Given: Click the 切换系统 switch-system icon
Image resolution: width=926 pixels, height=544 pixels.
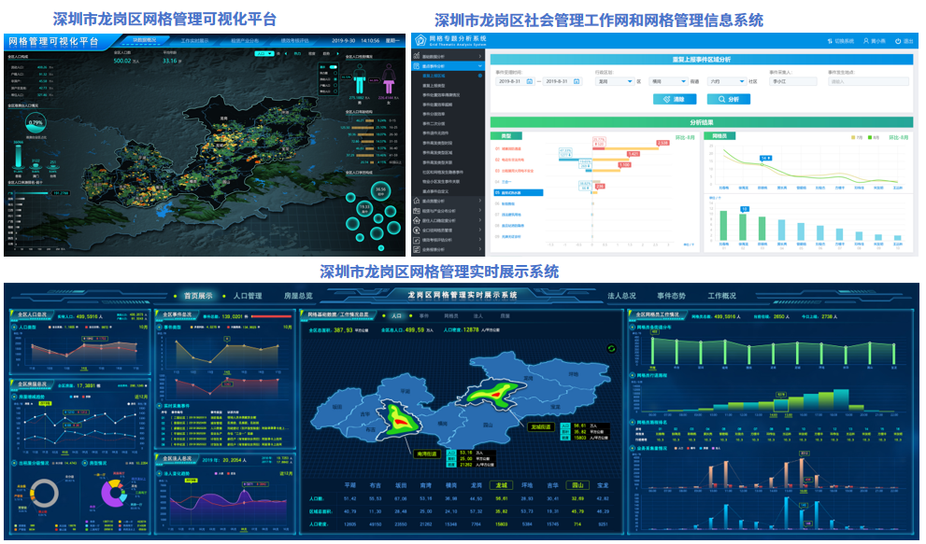Looking at the screenshot, I should pos(831,41).
